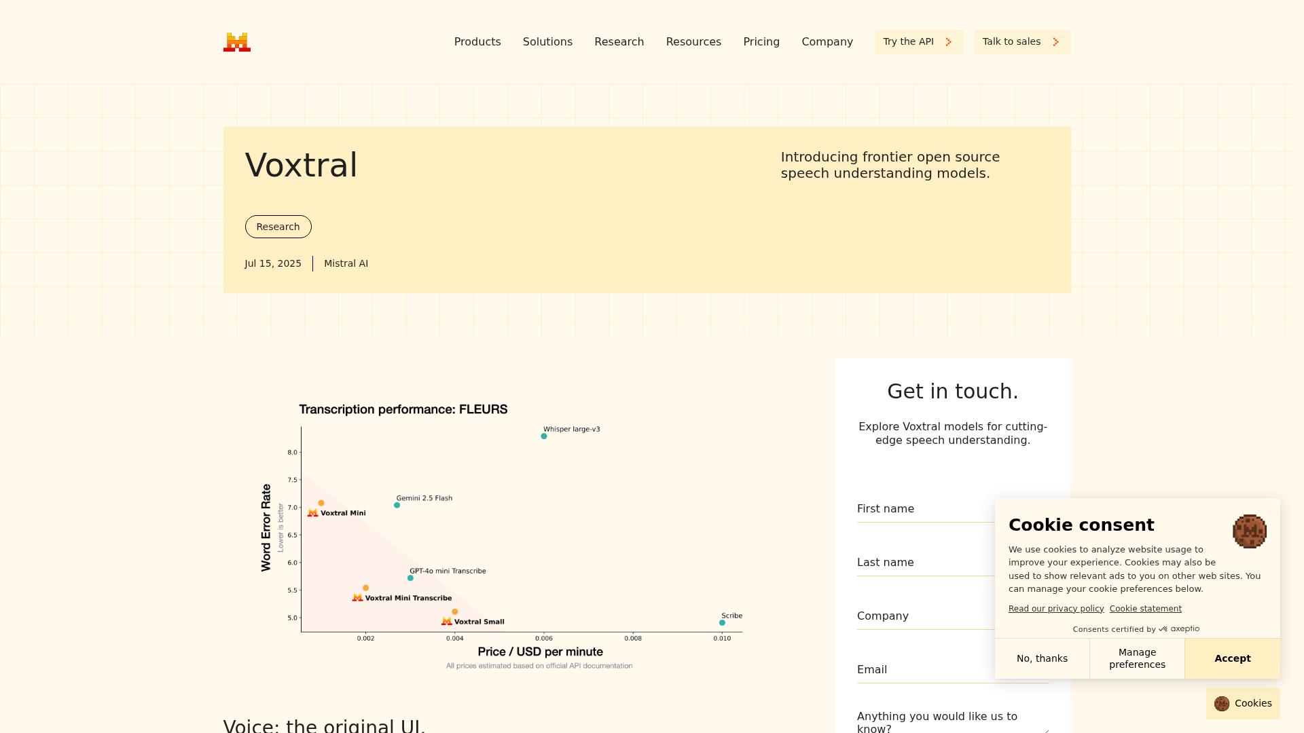Screen dimensions: 1304x733
Task: Open the Resources menu
Action: pyautogui.click(x=693, y=42)
